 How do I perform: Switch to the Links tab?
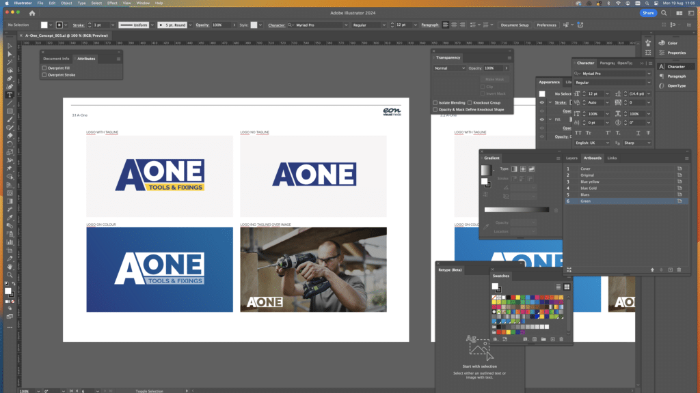point(612,158)
